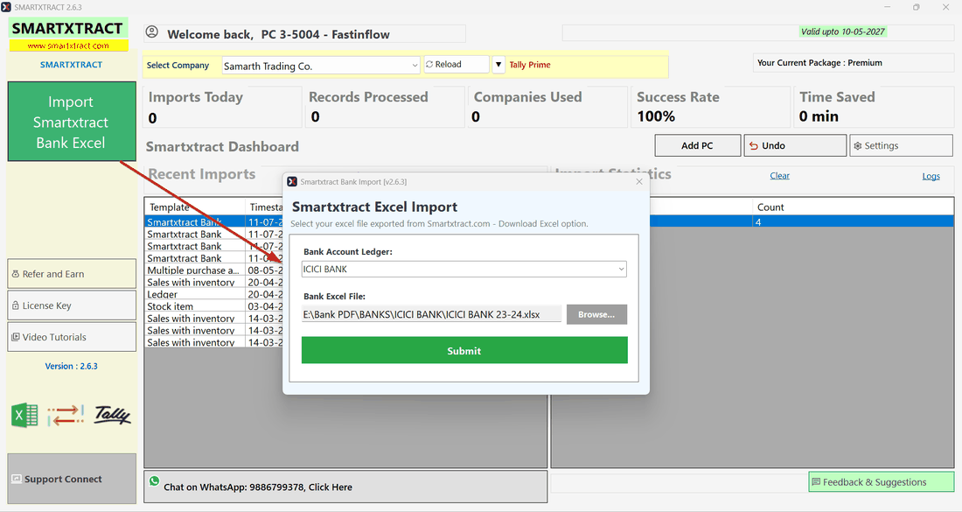Click the Template column header
Viewport: 962px width, 512px height.
click(x=194, y=207)
